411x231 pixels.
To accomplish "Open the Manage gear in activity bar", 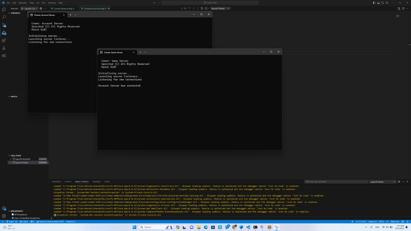I will (4, 216).
